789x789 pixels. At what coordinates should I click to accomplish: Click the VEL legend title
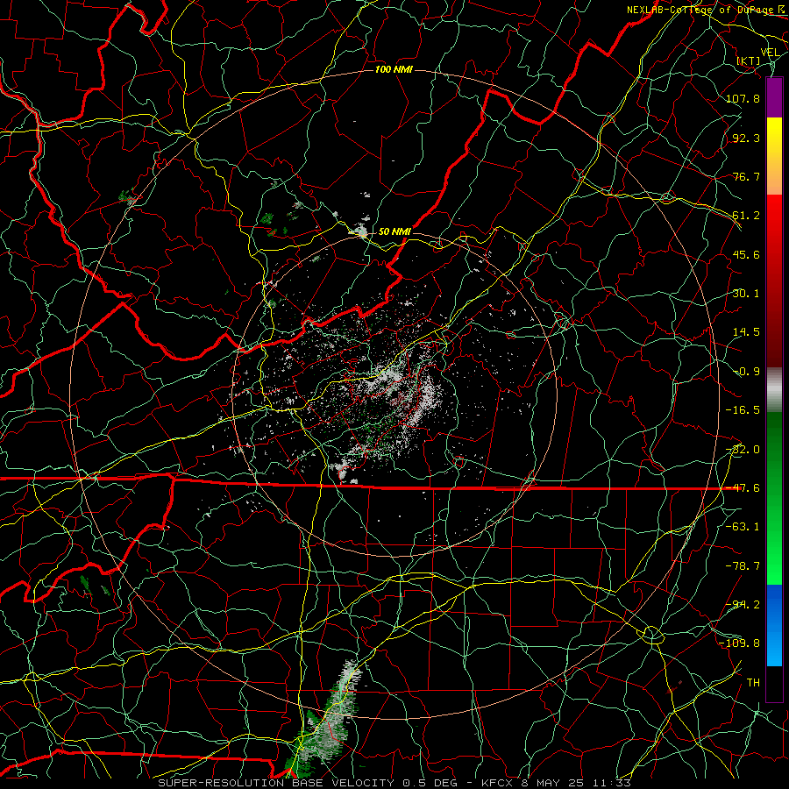[770, 53]
